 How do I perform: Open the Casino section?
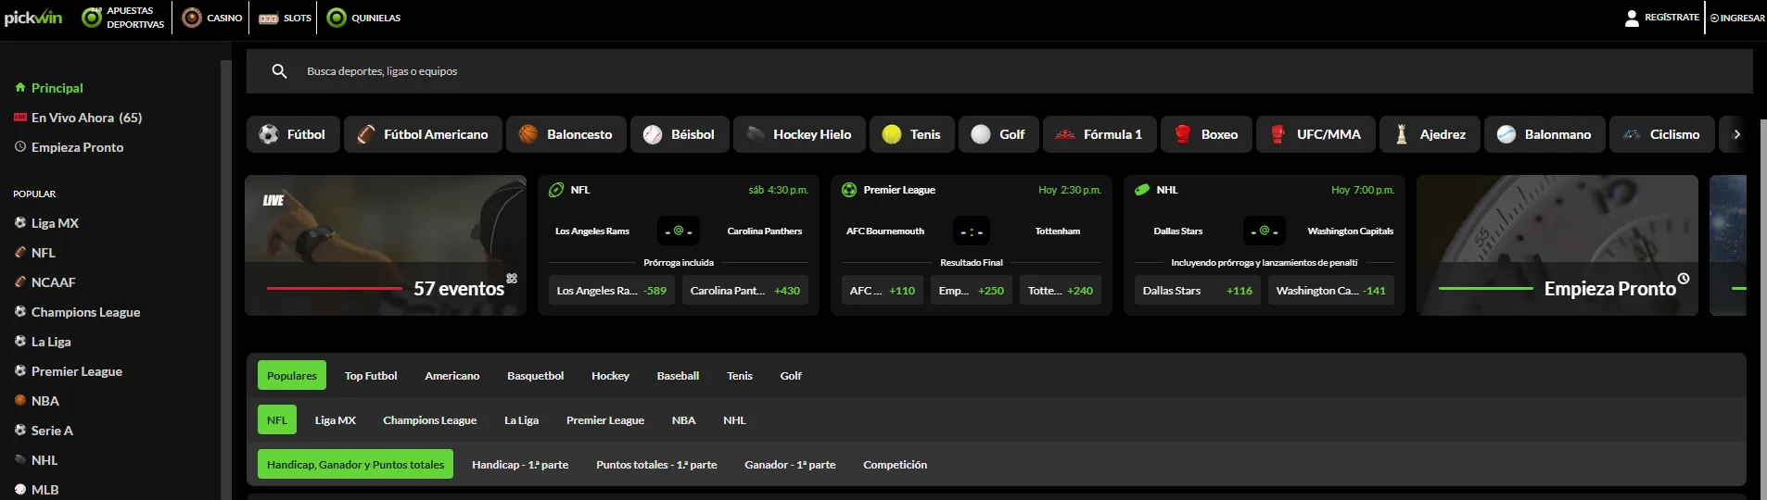[212, 18]
